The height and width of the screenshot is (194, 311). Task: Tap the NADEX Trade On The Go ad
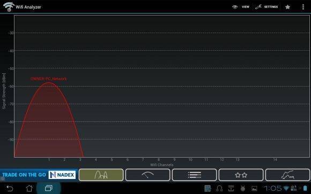39,175
